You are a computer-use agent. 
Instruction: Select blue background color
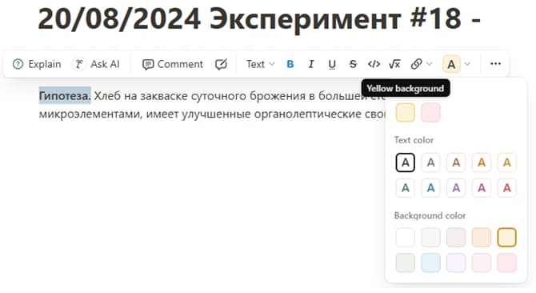pyautogui.click(x=430, y=263)
